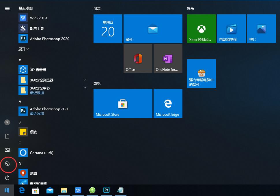280x196 pixels.
Task: Open the Xbox 控制台 tile
Action: (201, 29)
